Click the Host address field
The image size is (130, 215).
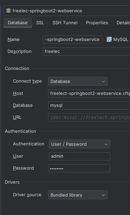point(89,94)
